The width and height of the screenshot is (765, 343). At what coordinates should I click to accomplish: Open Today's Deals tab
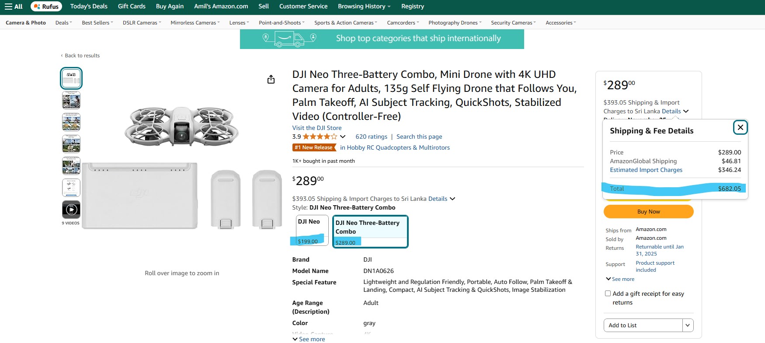[89, 7]
